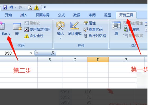Select column B header
The width and height of the screenshot is (148, 105).
click(x=50, y=60)
